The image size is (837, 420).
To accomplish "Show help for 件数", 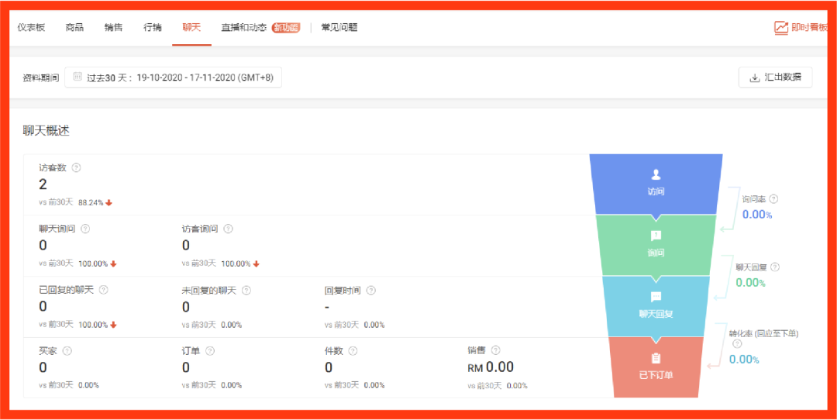I will (x=353, y=351).
